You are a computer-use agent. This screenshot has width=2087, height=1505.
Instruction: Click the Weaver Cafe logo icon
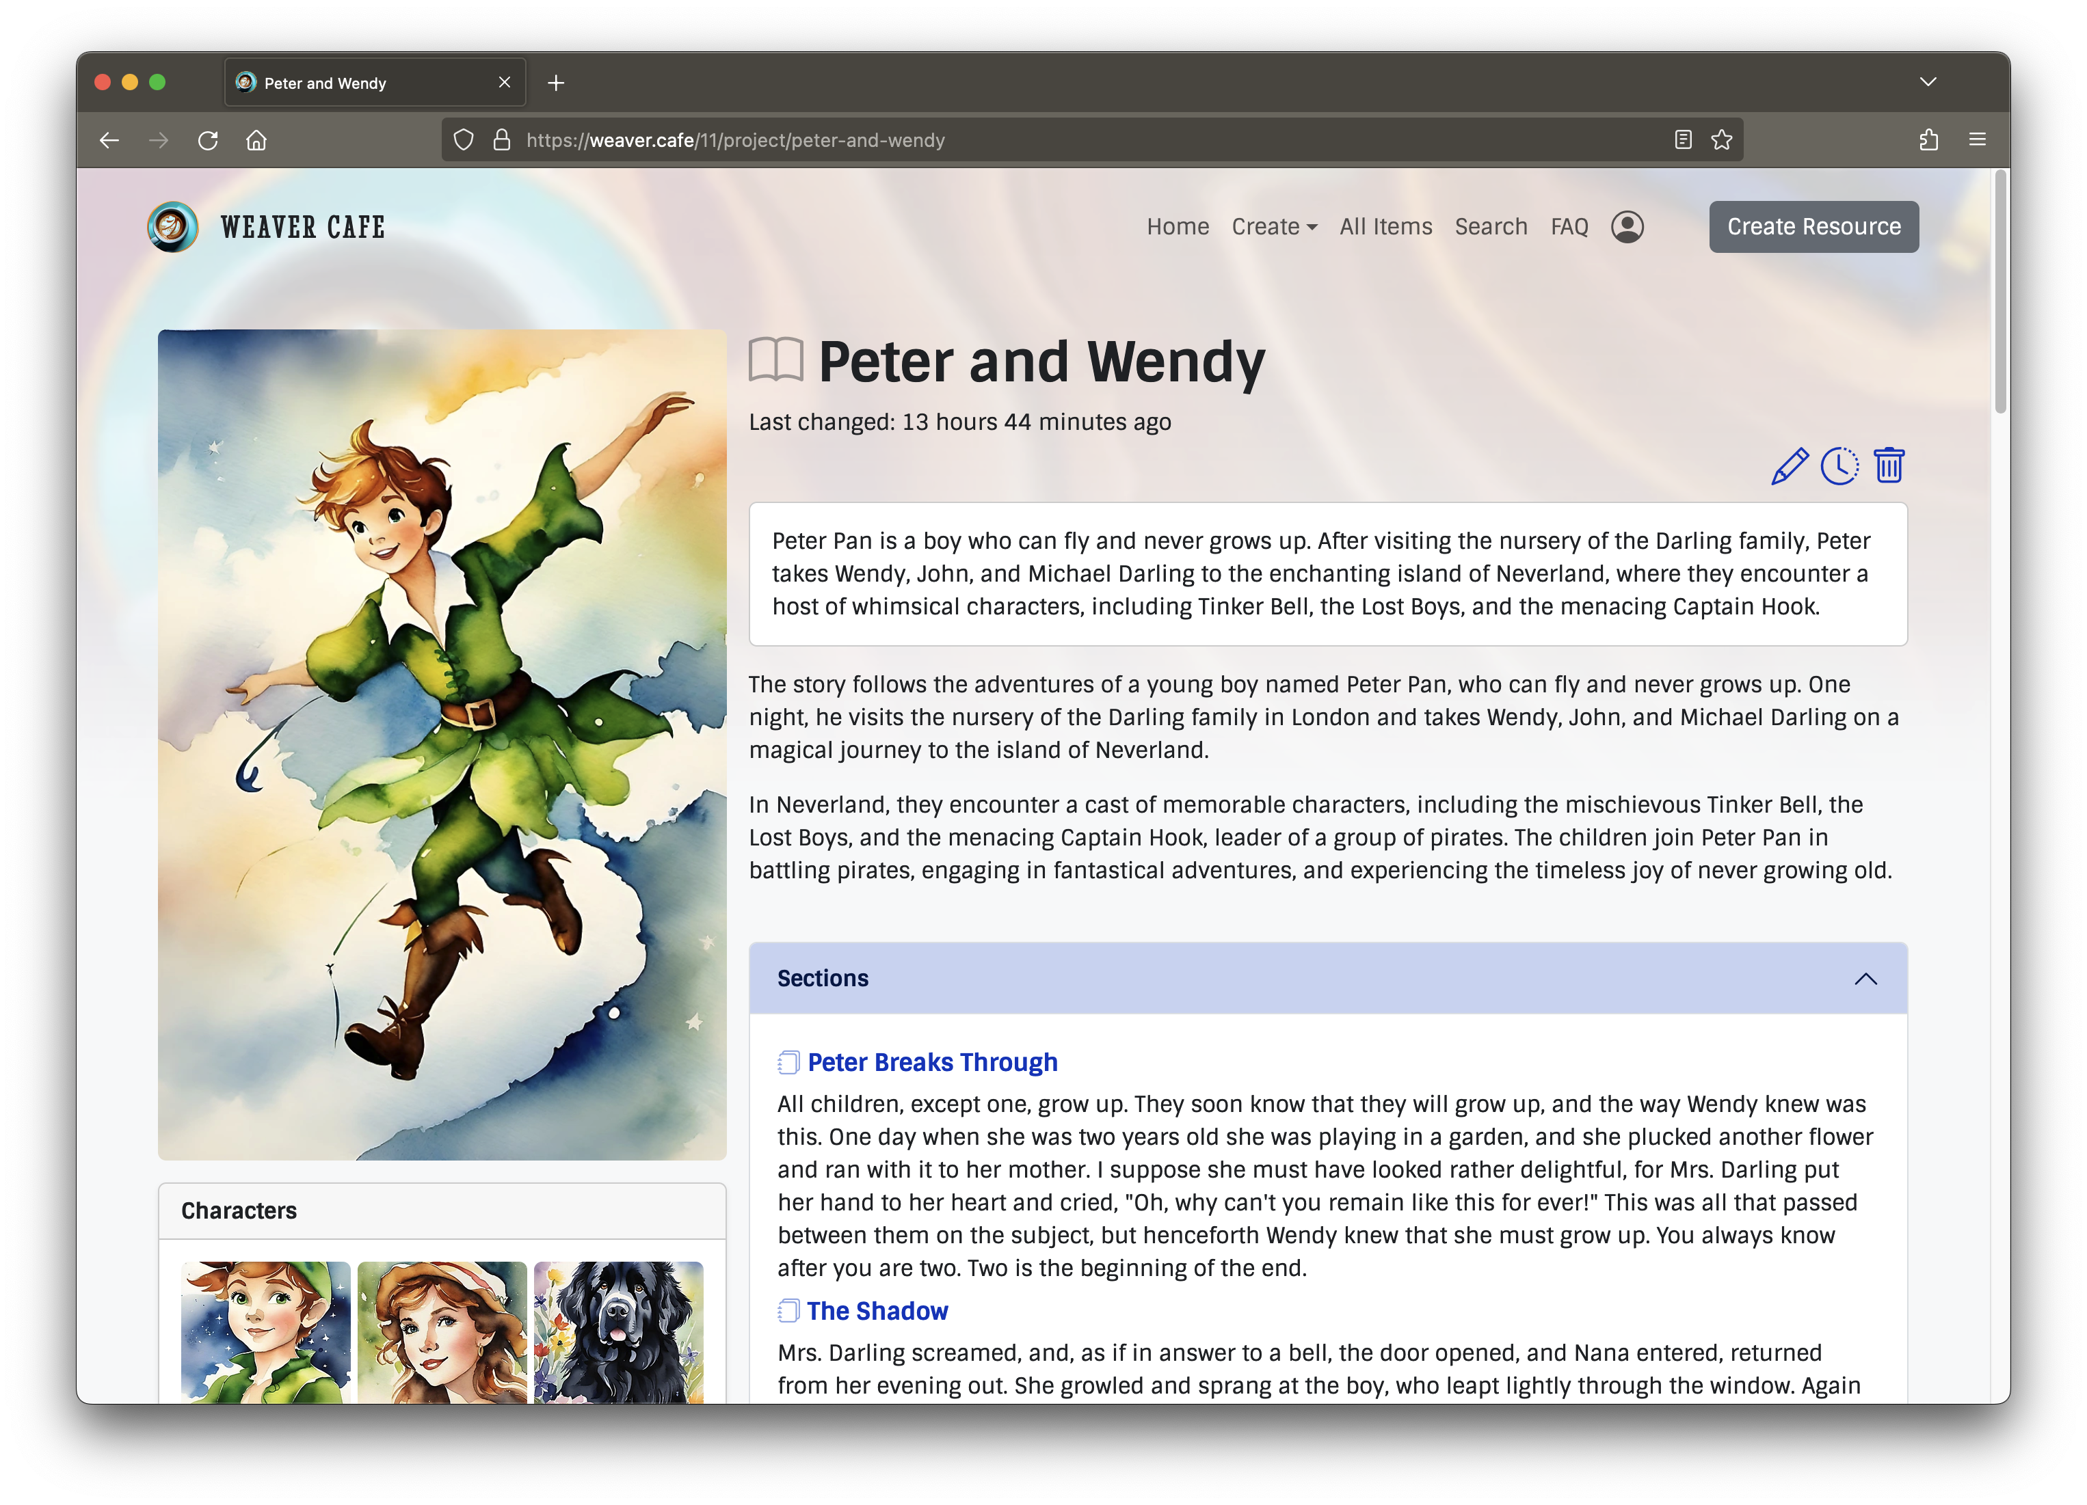[x=172, y=226]
